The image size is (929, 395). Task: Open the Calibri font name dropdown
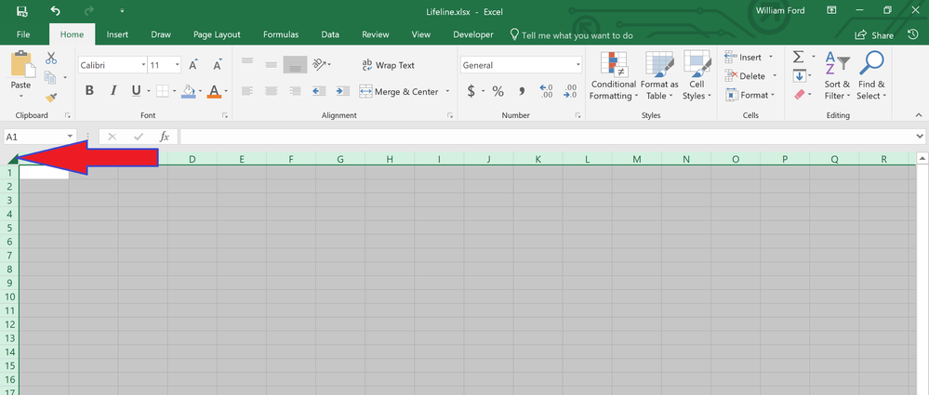pos(143,65)
